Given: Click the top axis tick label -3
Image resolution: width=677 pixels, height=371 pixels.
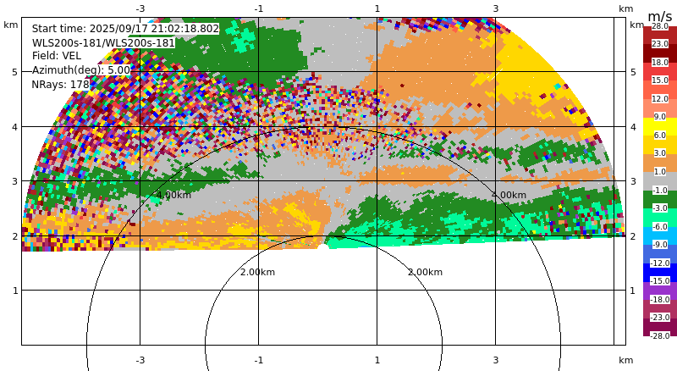Looking at the screenshot, I should (140, 8).
